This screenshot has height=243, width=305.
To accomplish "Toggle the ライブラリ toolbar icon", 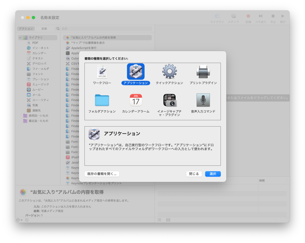I will tap(217, 16).
